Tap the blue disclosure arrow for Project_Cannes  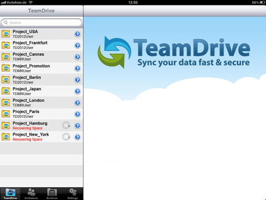click(x=78, y=57)
